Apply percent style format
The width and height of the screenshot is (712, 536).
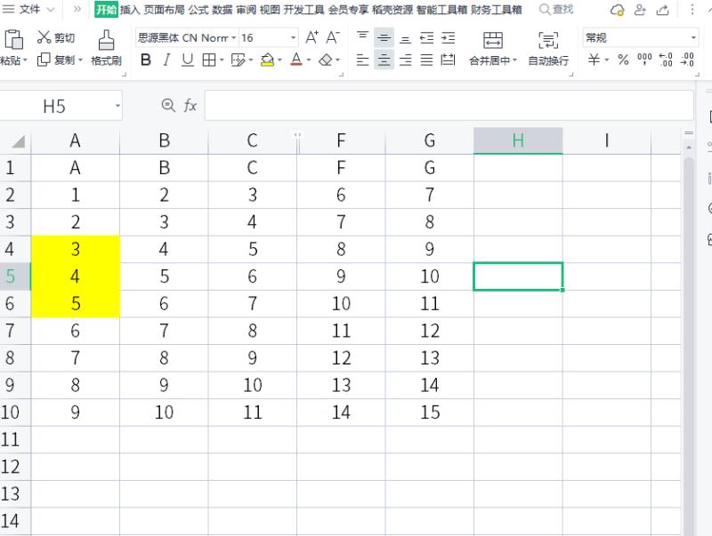pyautogui.click(x=624, y=60)
